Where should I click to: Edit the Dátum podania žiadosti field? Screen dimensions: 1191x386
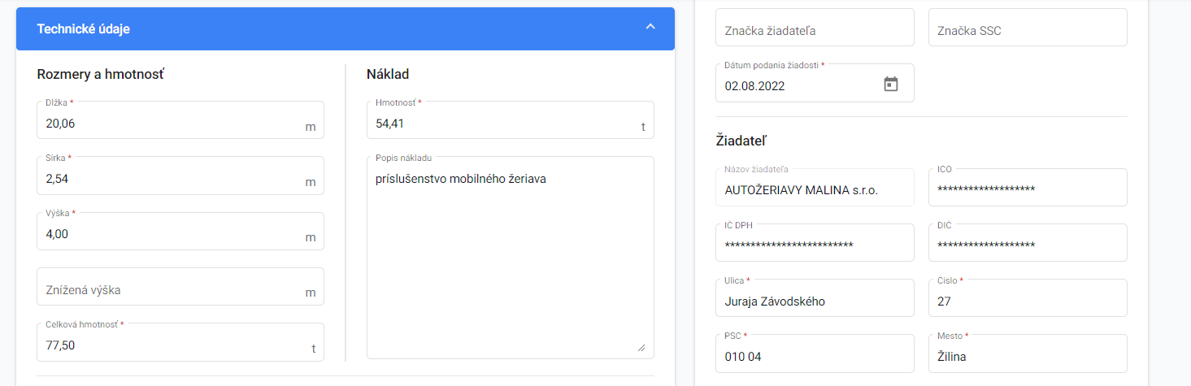point(815,83)
